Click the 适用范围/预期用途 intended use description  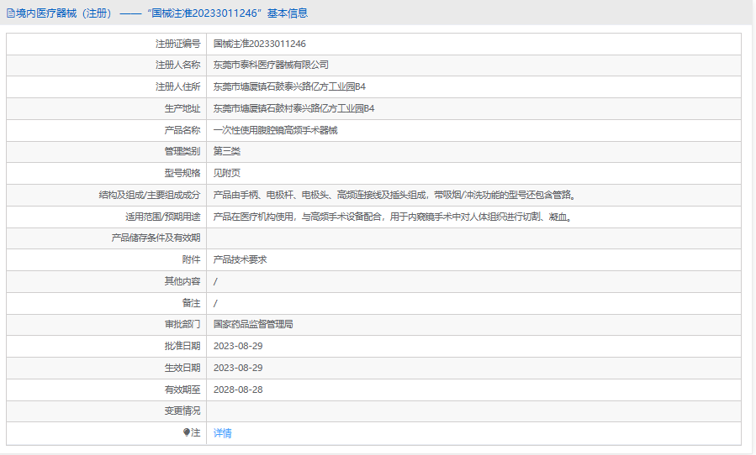click(x=393, y=217)
